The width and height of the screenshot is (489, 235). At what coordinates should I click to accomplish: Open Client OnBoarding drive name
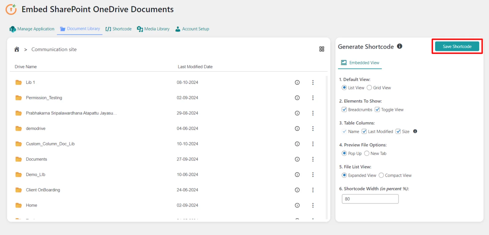[43, 190]
